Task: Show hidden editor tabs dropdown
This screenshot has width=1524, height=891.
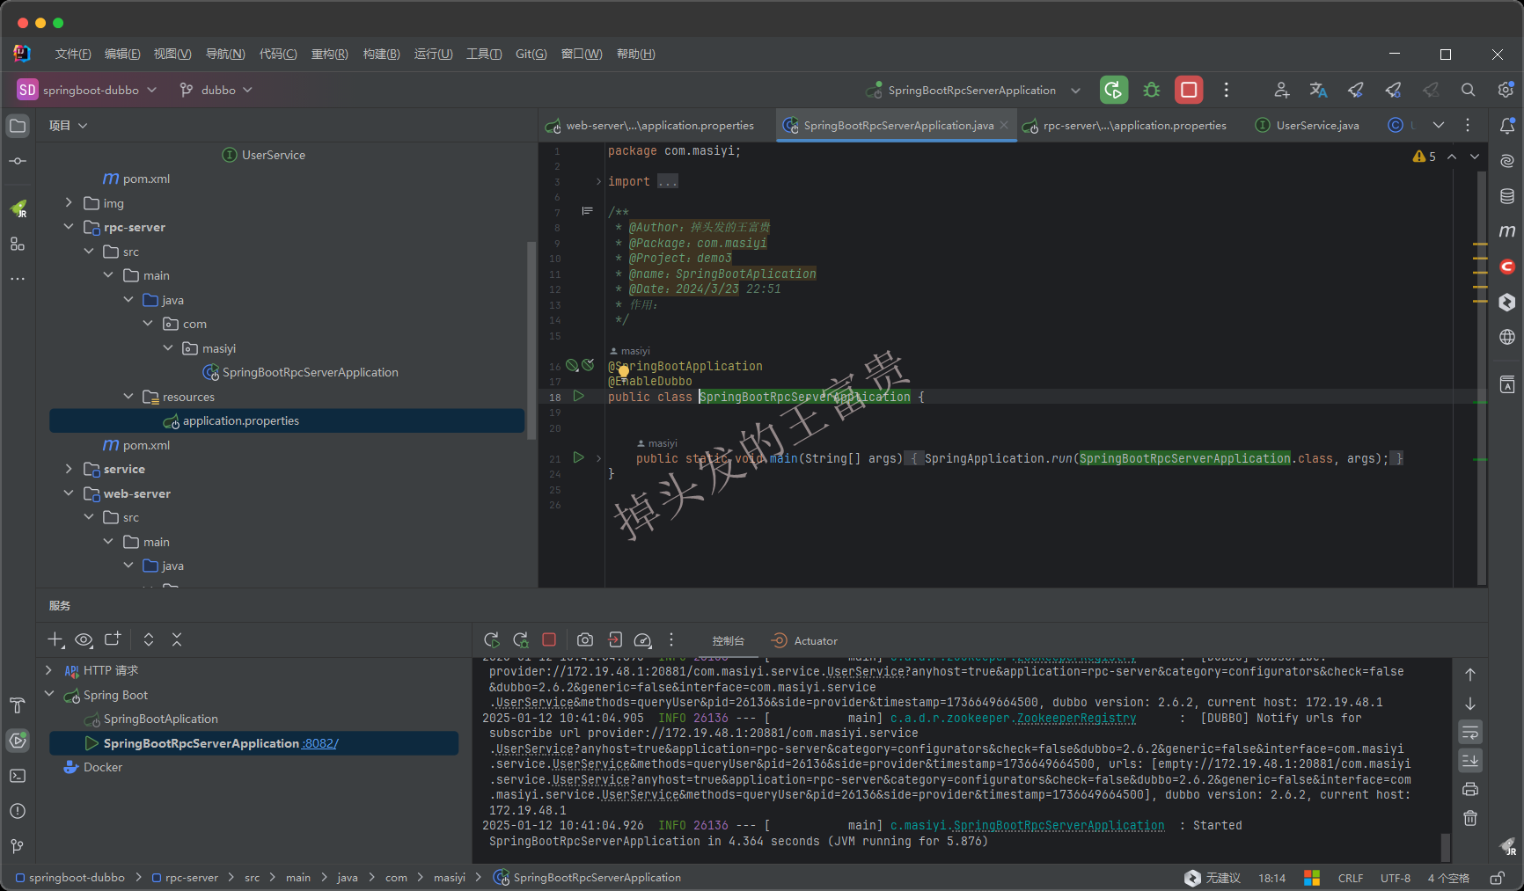Action: pyautogui.click(x=1439, y=125)
